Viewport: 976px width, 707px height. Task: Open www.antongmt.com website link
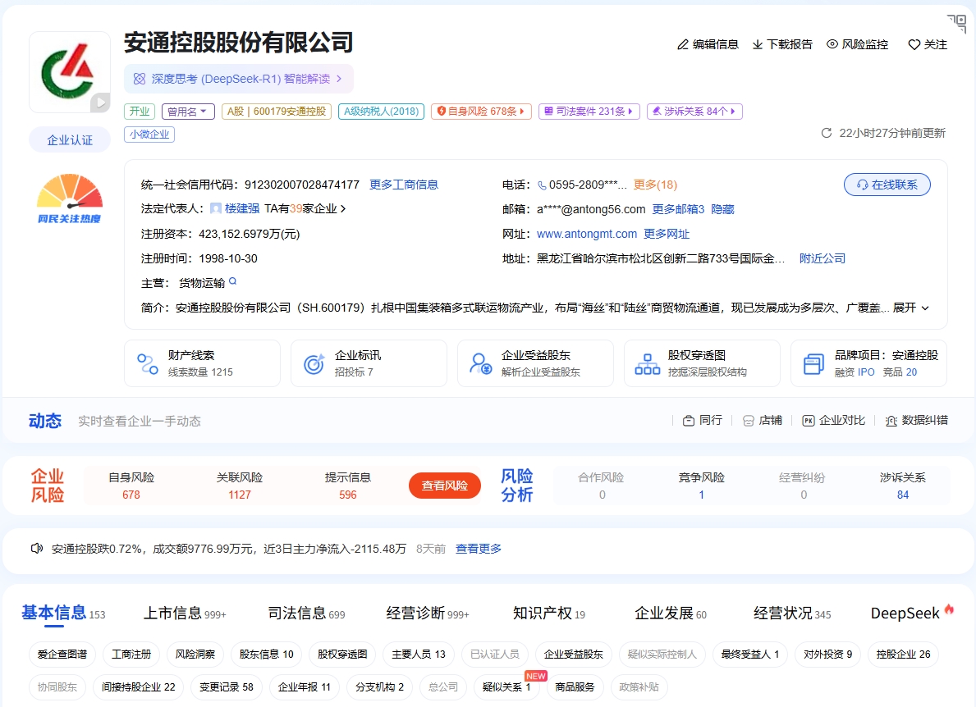coord(587,234)
